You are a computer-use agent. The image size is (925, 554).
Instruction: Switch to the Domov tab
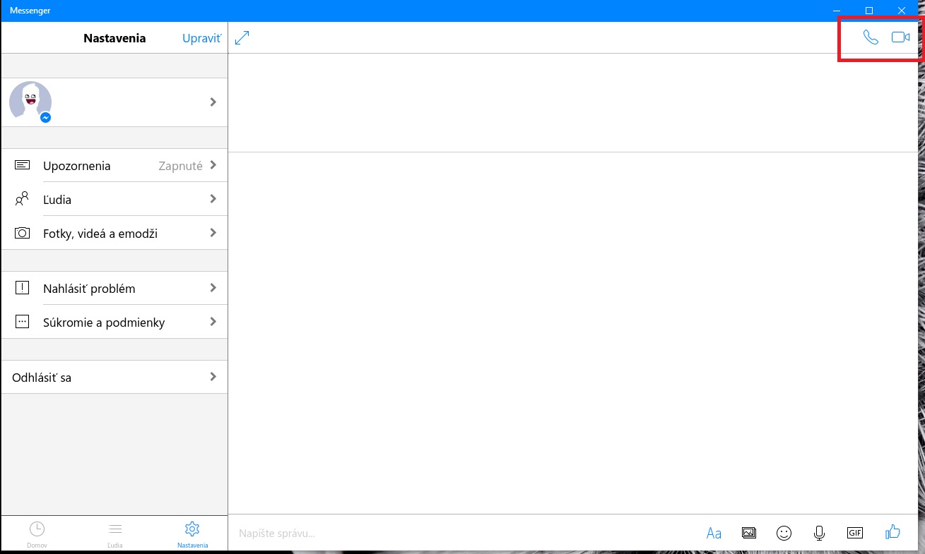[37, 535]
